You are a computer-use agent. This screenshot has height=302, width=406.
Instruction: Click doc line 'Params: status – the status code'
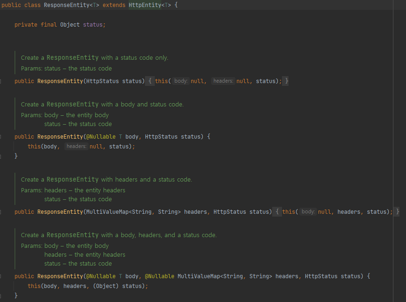[66, 69]
